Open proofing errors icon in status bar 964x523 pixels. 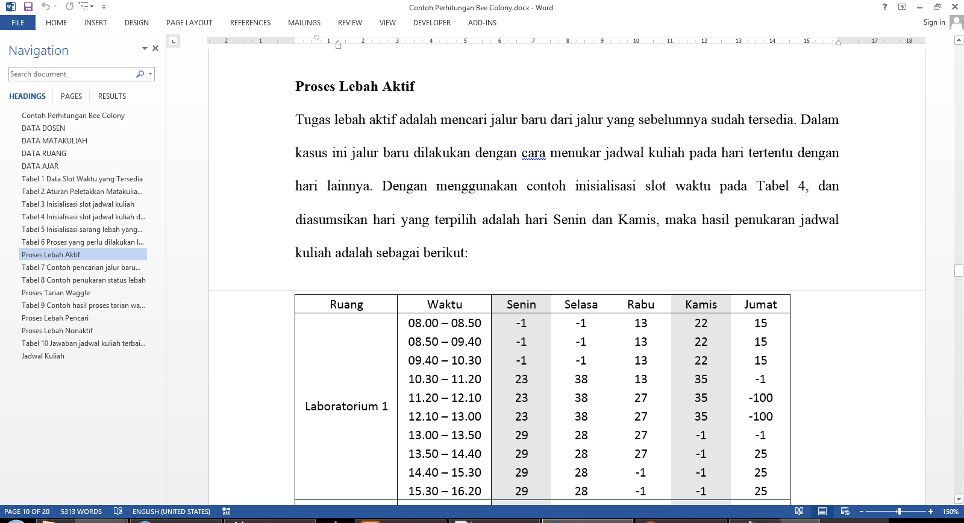click(x=118, y=512)
